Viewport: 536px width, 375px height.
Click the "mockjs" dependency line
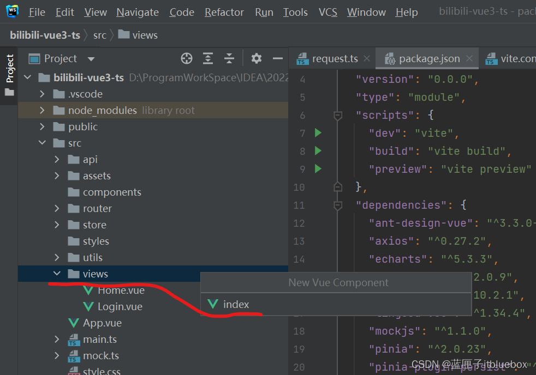point(430,331)
